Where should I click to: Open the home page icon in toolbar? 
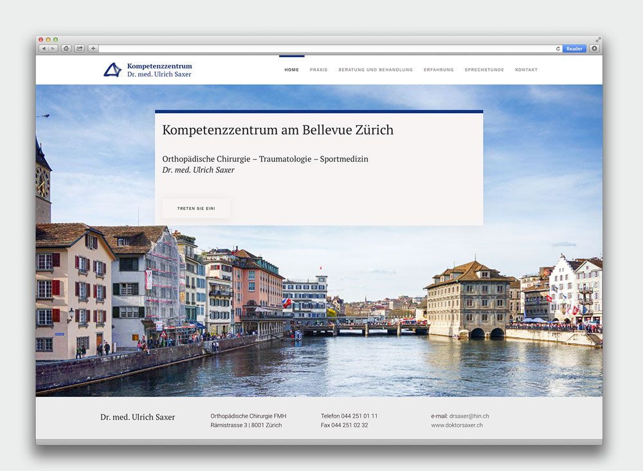pos(66,48)
